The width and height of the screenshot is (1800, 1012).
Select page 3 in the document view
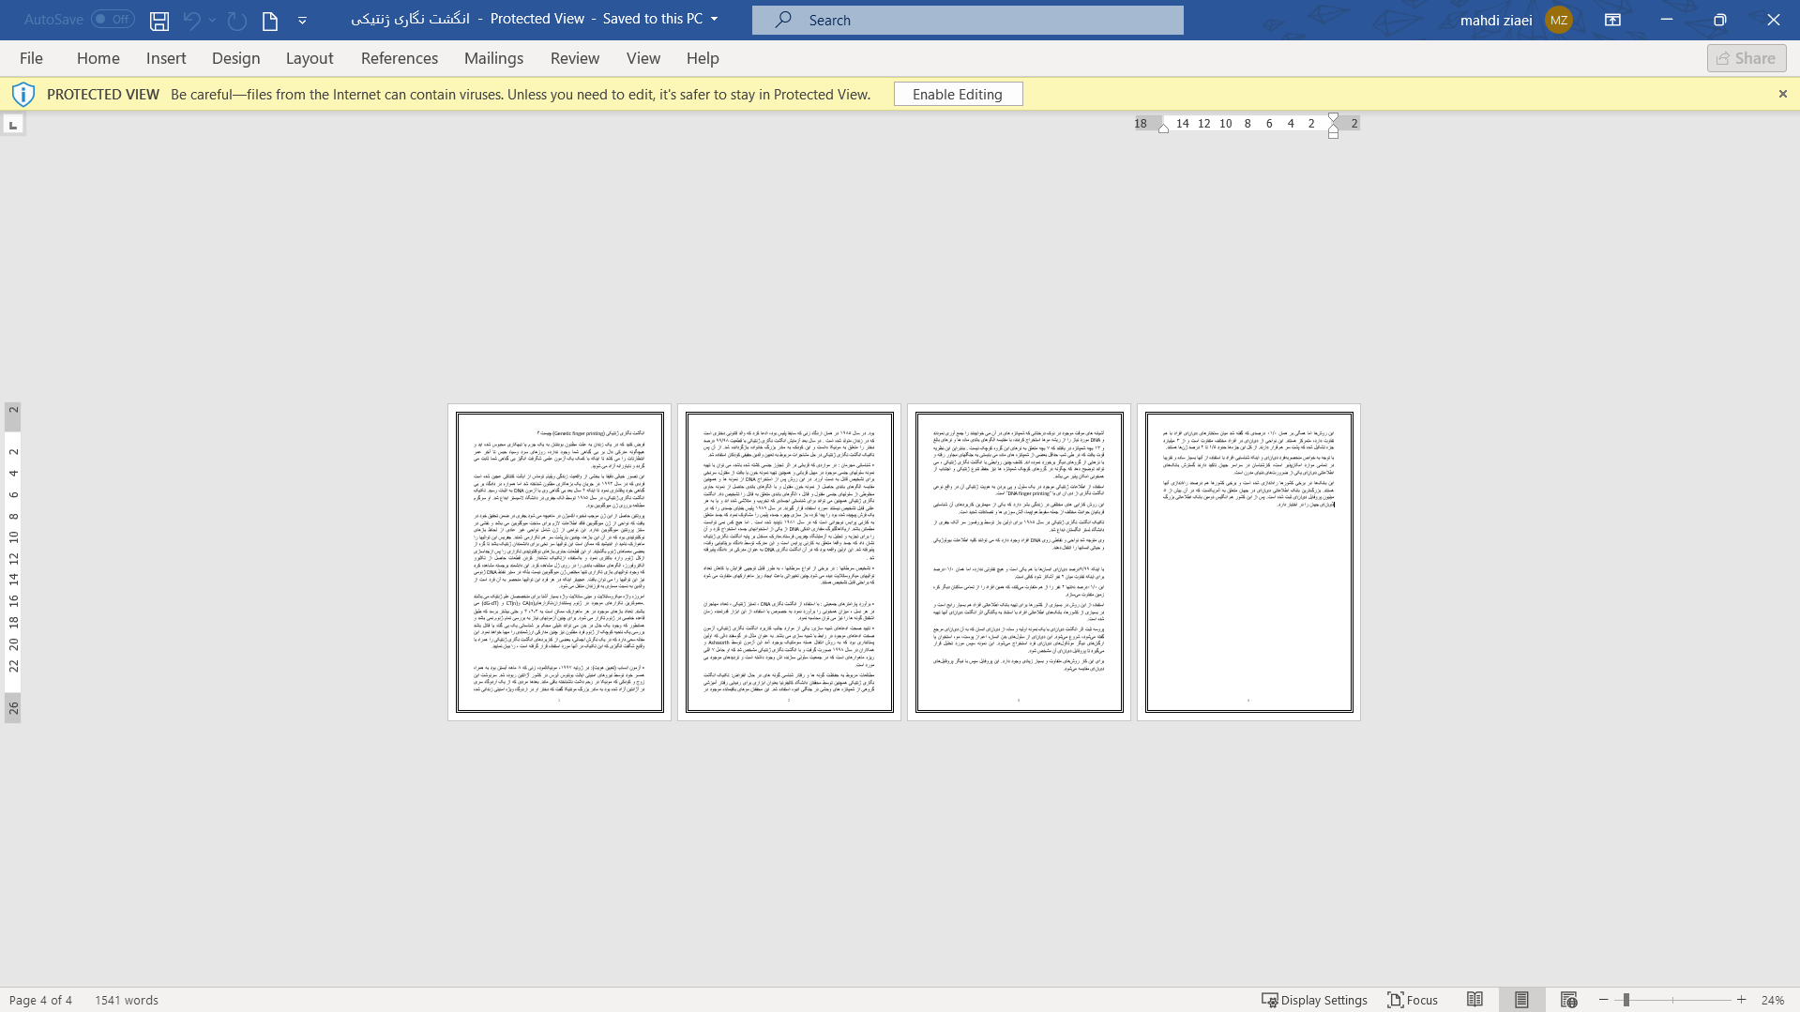[1019, 562]
